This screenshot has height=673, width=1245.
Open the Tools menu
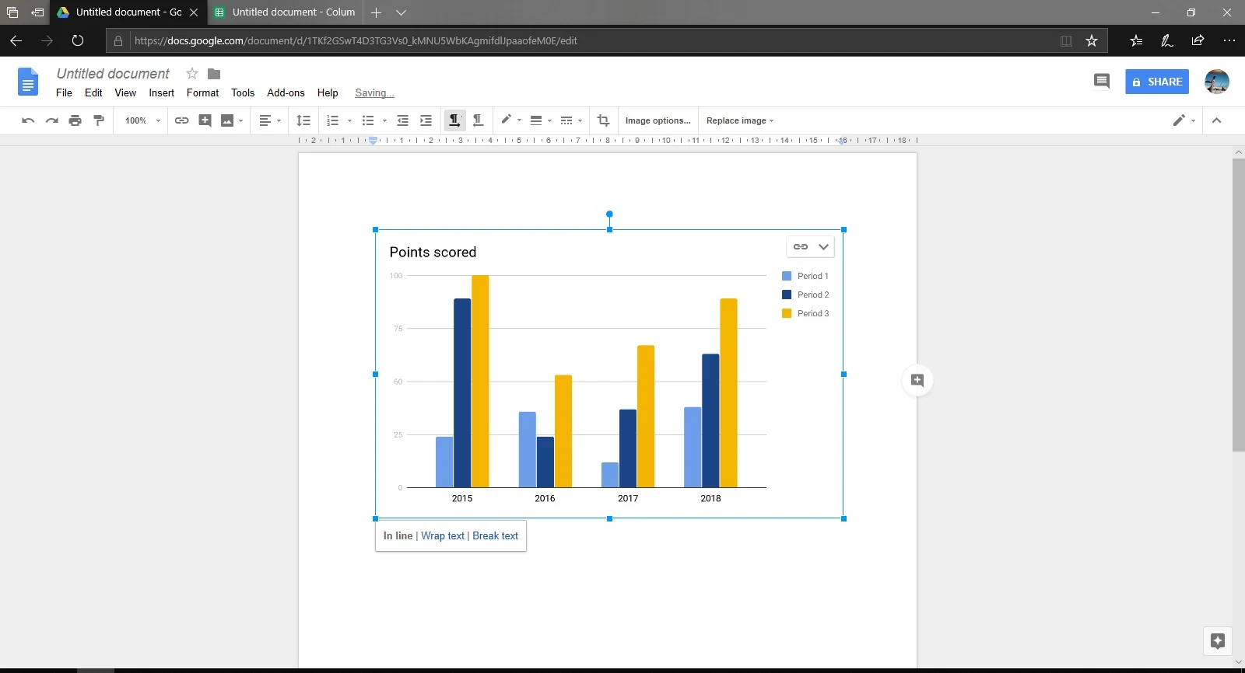[243, 92]
